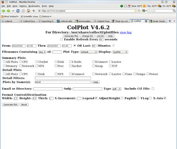Click the address bar URL field
177x149 pixels.
(x=88, y=11)
